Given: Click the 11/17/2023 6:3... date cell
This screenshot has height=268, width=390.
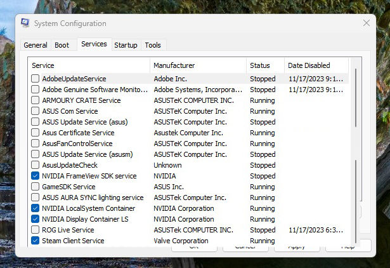Looking at the screenshot, I should point(316,230).
